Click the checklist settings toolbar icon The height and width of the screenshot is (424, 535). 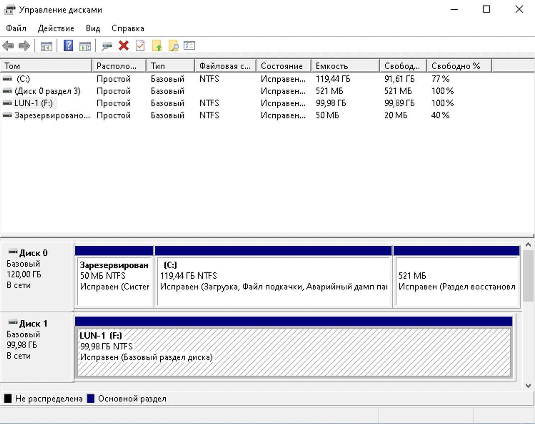[x=189, y=46]
